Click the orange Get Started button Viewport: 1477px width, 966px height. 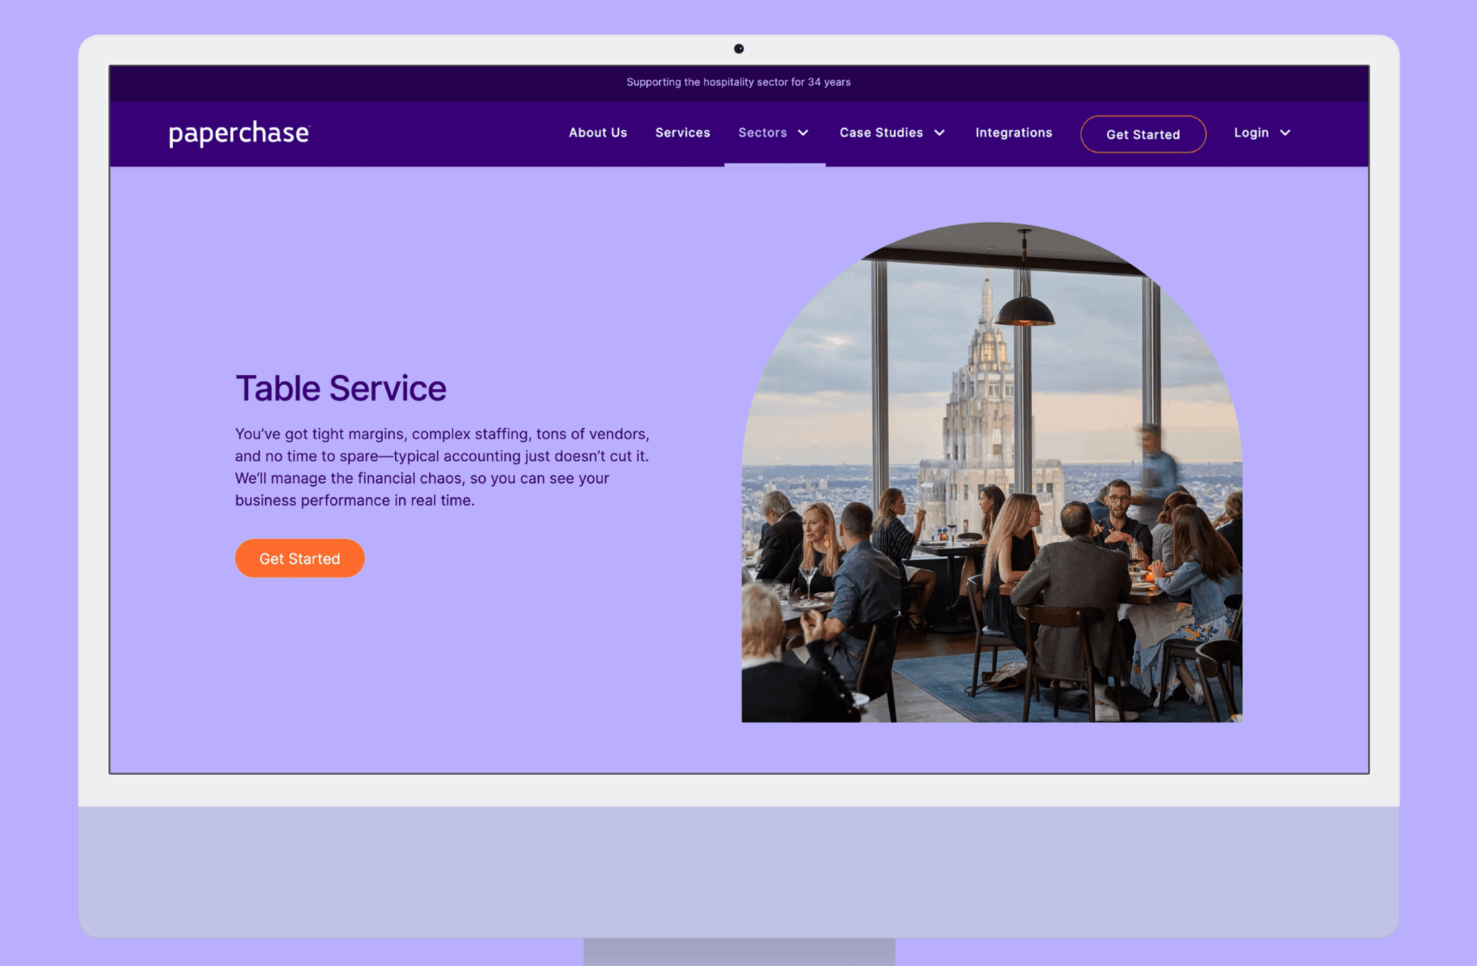300,559
